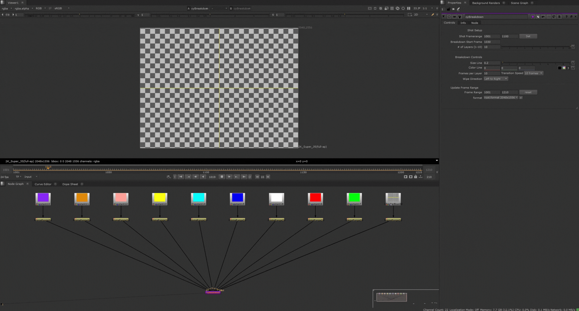Click the center-node icon in cyBreakdown panel header
Screen dimensions: 579x311
449,17
